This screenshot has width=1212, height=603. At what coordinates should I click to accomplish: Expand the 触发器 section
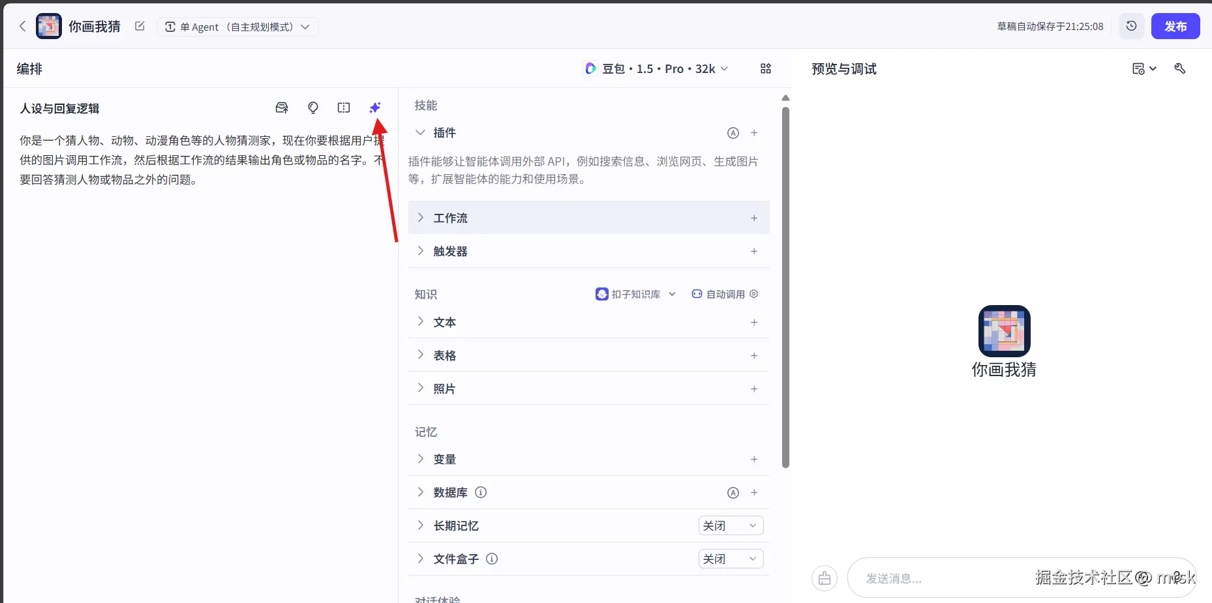(420, 251)
